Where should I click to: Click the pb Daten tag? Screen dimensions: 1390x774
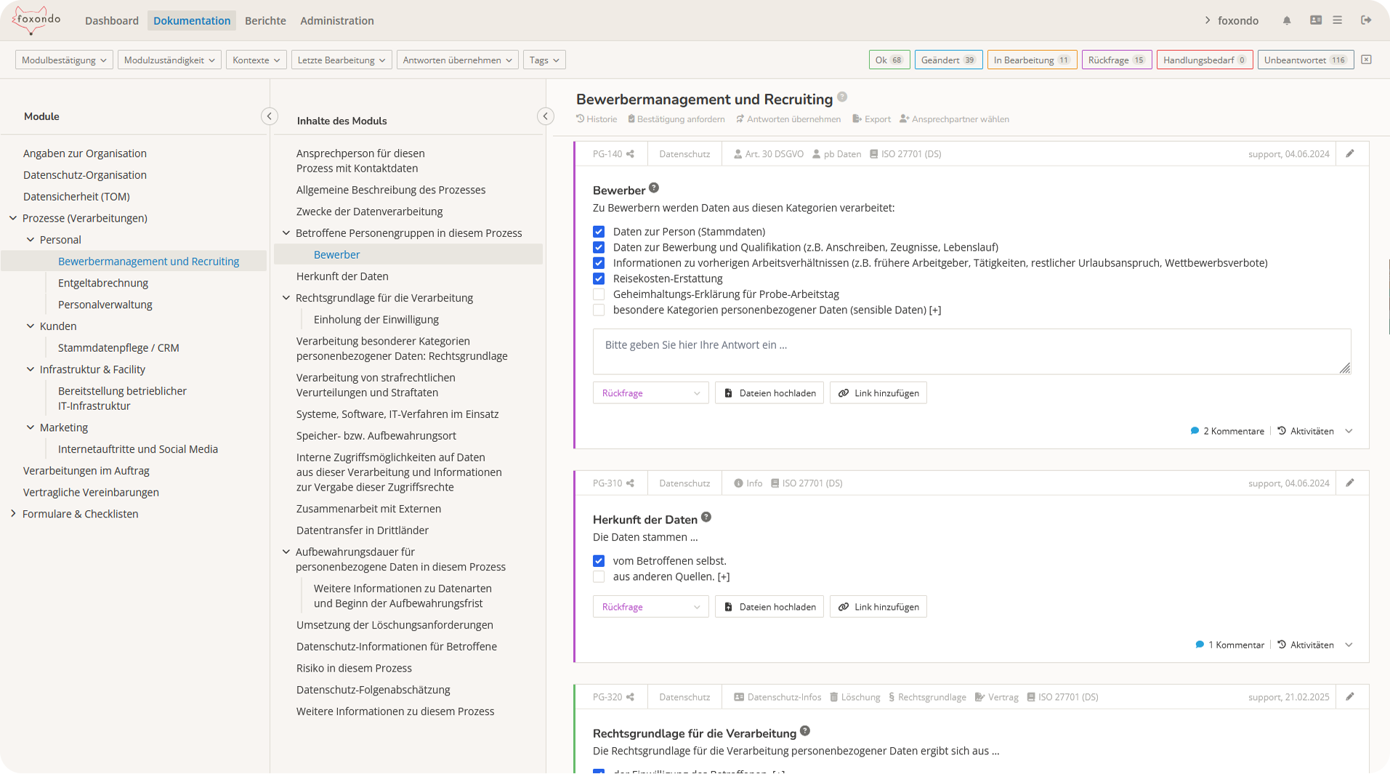tap(836, 154)
